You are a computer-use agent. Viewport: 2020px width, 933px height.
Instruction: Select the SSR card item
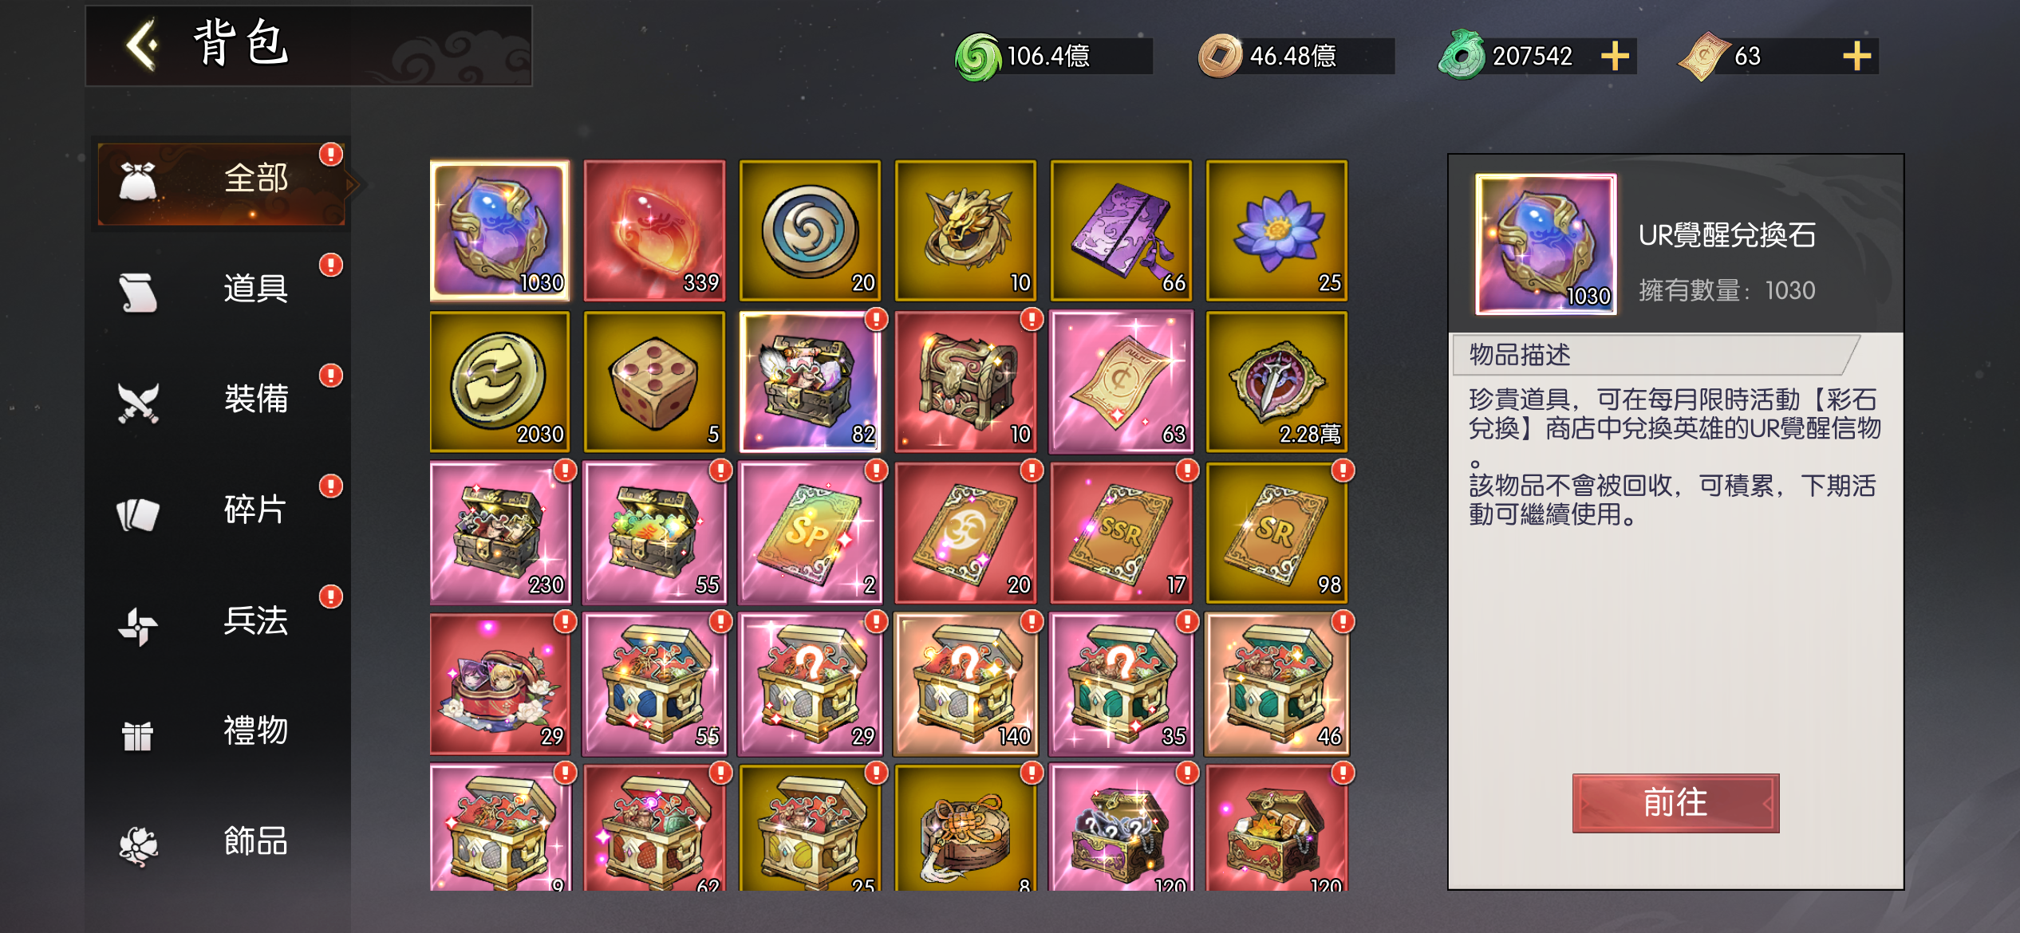click(1121, 533)
